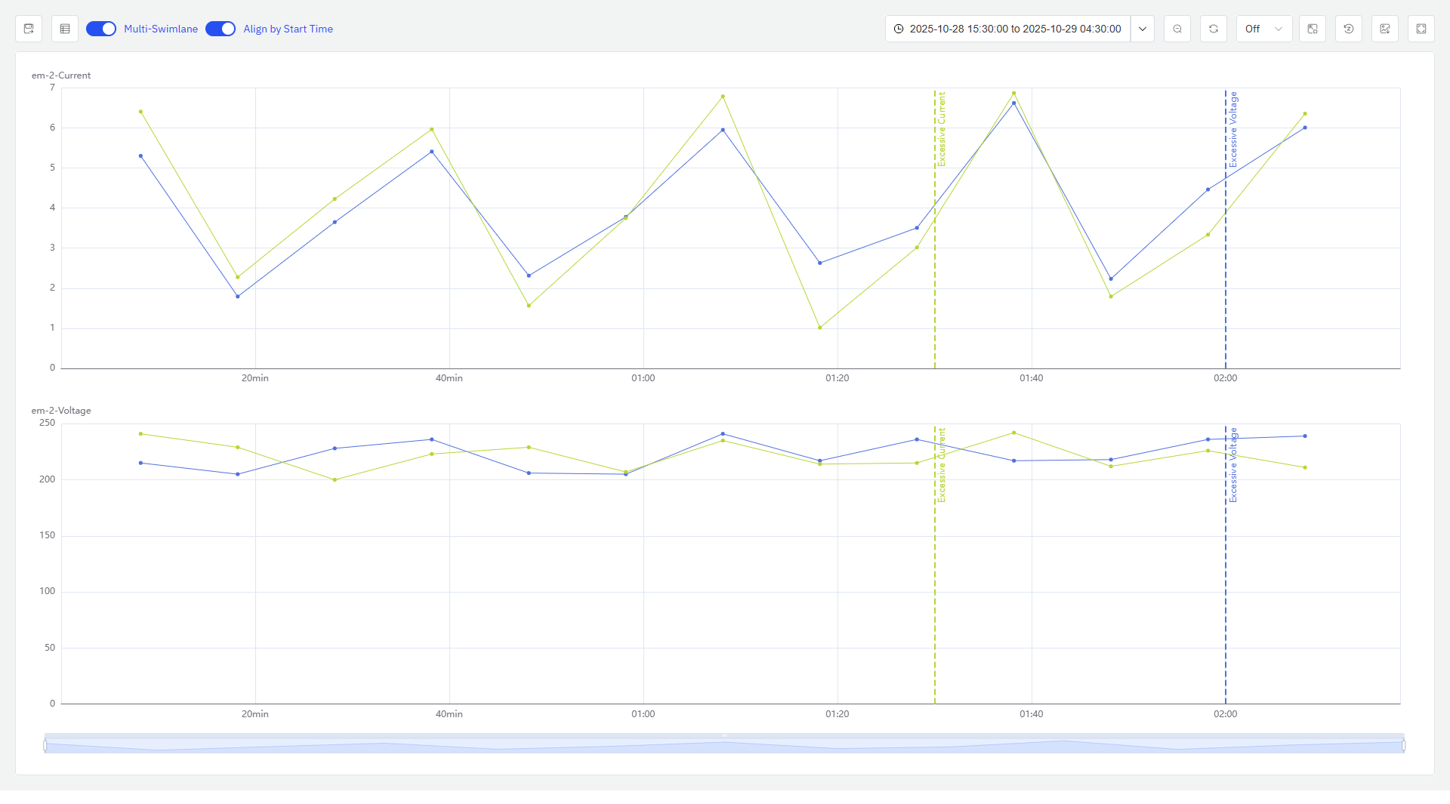Select the em-2-Current chart title
This screenshot has height=804, width=1450.
(60, 75)
